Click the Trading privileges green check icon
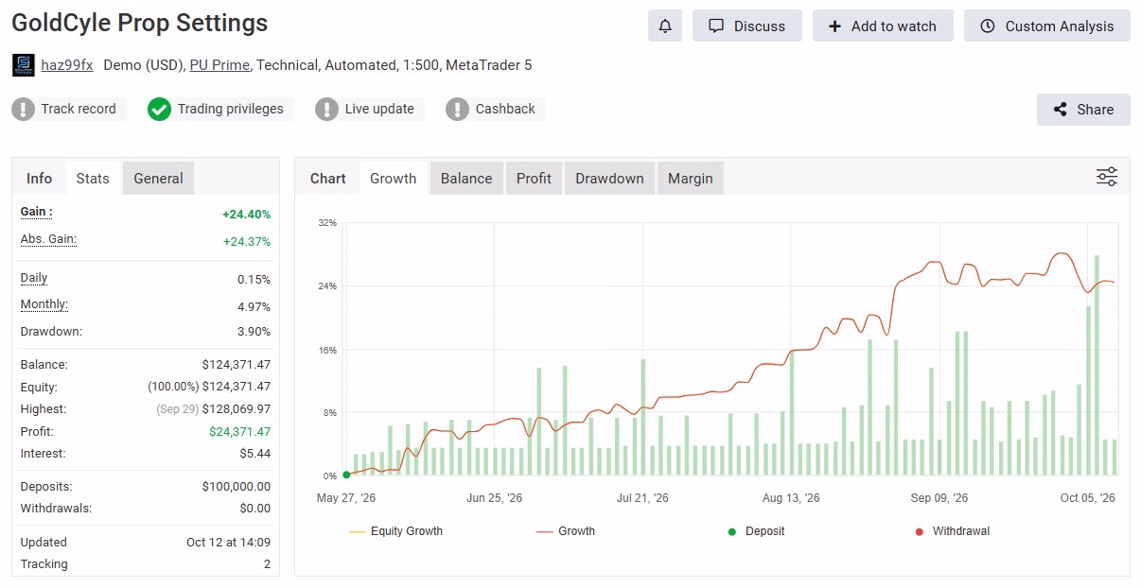The height and width of the screenshot is (588, 1141). click(159, 109)
